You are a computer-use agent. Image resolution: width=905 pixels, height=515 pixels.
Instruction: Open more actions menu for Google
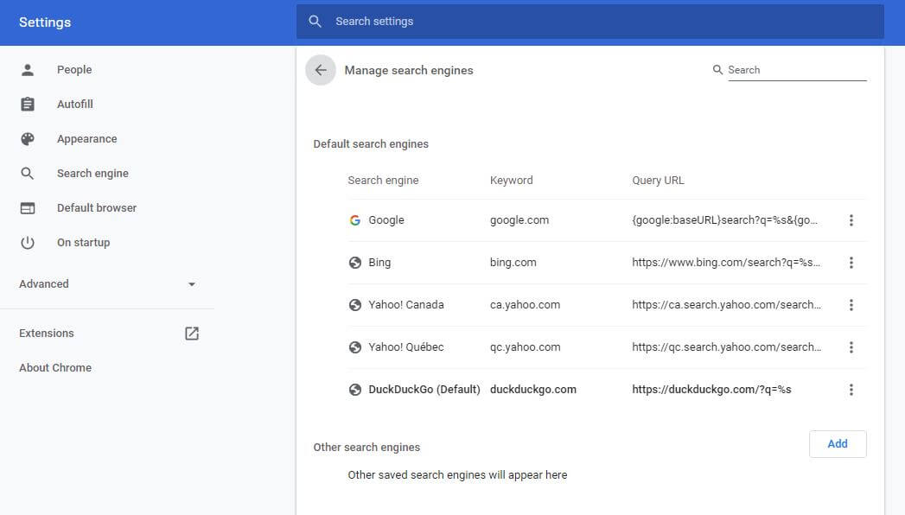[851, 220]
